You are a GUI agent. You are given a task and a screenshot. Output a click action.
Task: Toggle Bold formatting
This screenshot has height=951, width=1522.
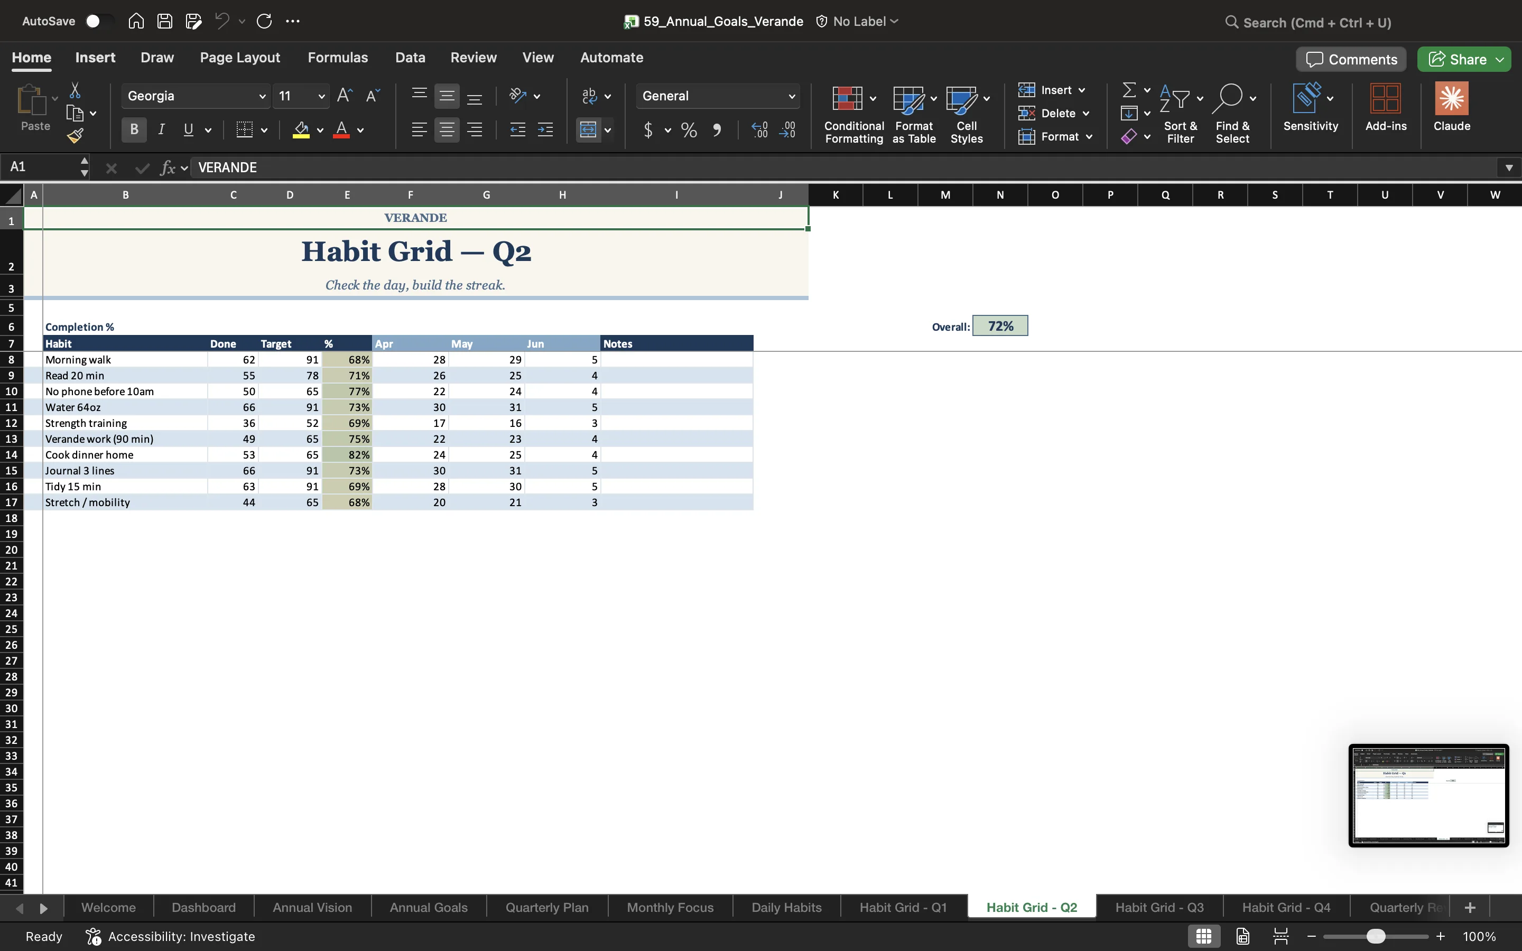point(134,129)
